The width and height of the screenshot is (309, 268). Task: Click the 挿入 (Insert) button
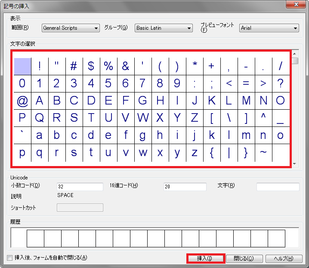pos(205,259)
